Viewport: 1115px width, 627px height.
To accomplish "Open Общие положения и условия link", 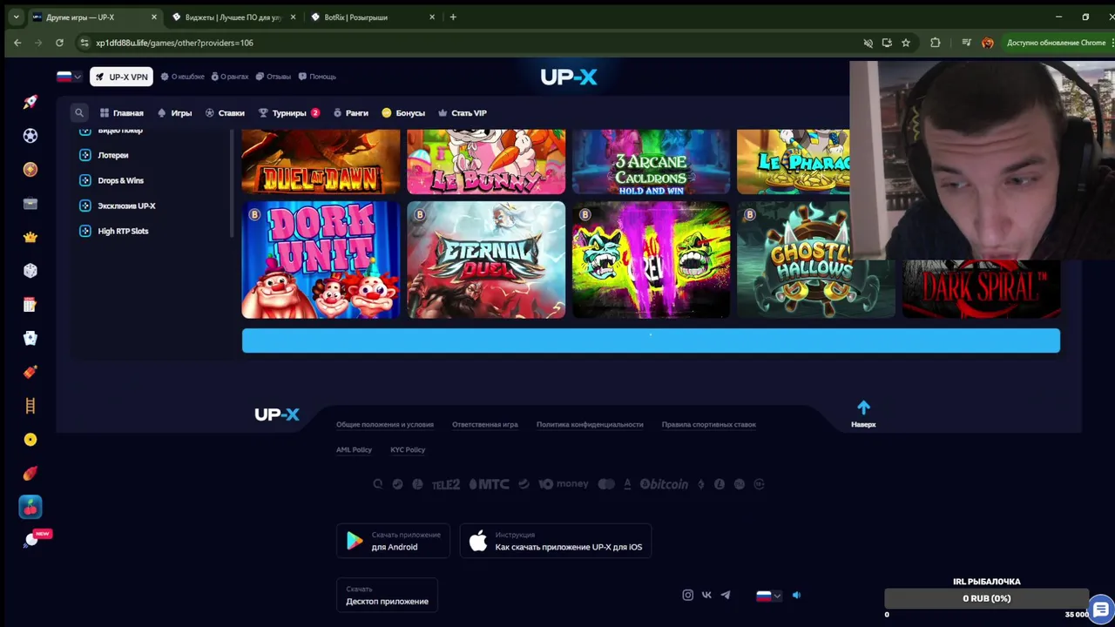I will click(385, 425).
